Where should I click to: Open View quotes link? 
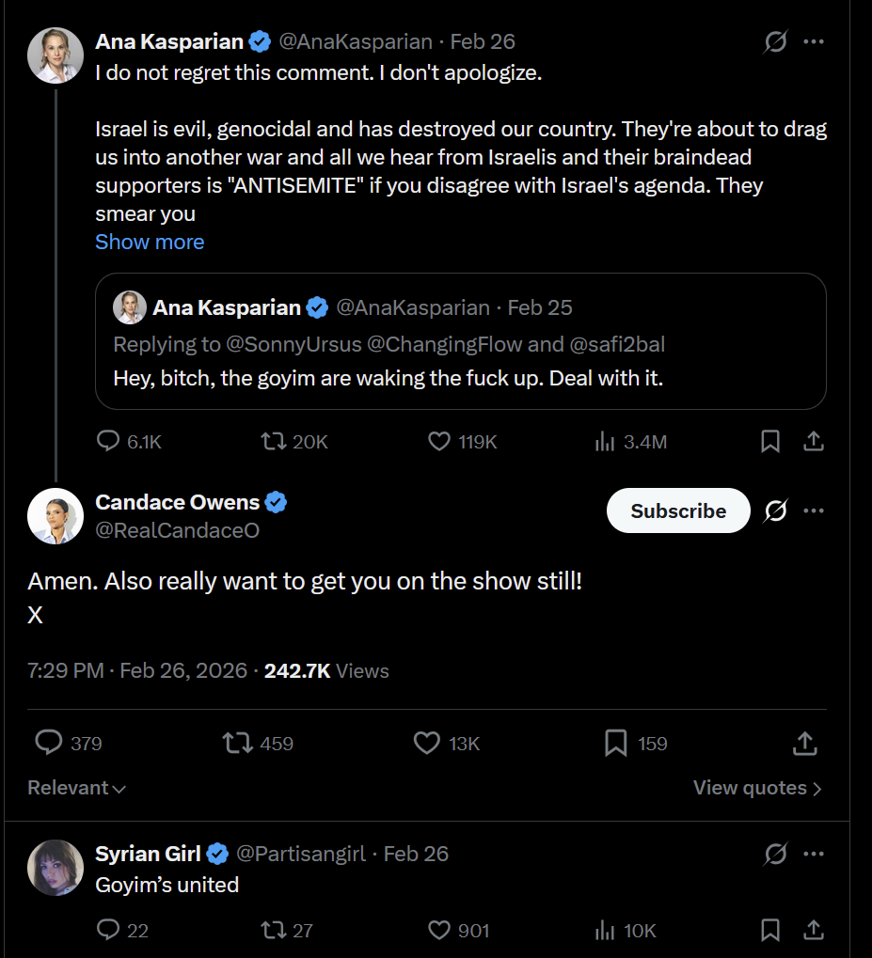(x=757, y=788)
